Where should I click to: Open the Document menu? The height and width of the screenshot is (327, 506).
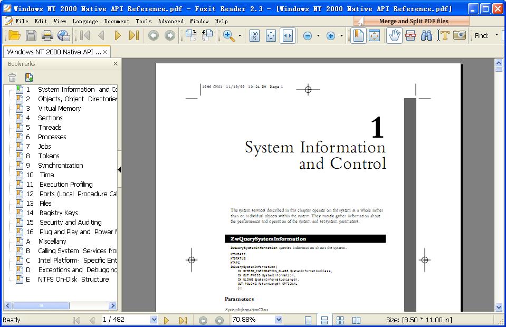pos(117,21)
